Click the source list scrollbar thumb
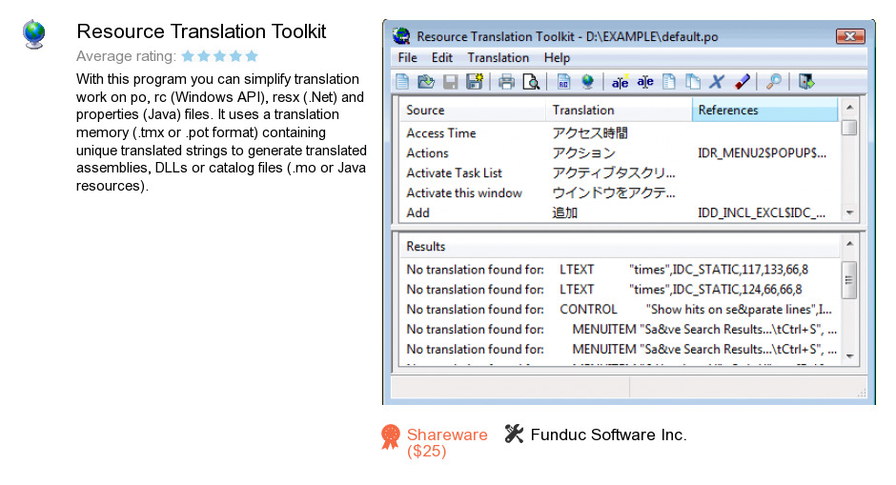Viewport: 896px width, 485px height. (849, 128)
